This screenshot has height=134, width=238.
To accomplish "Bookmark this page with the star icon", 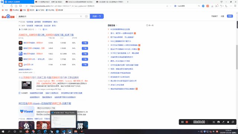I will pos(26,6).
